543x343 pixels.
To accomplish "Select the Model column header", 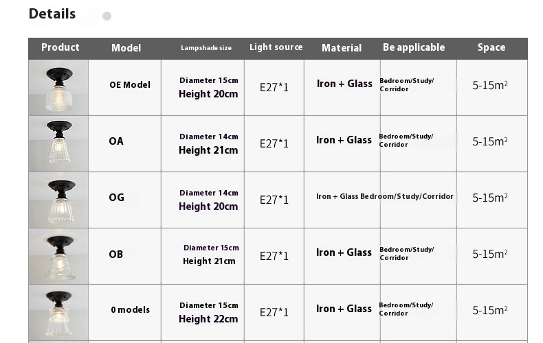I will tap(126, 48).
